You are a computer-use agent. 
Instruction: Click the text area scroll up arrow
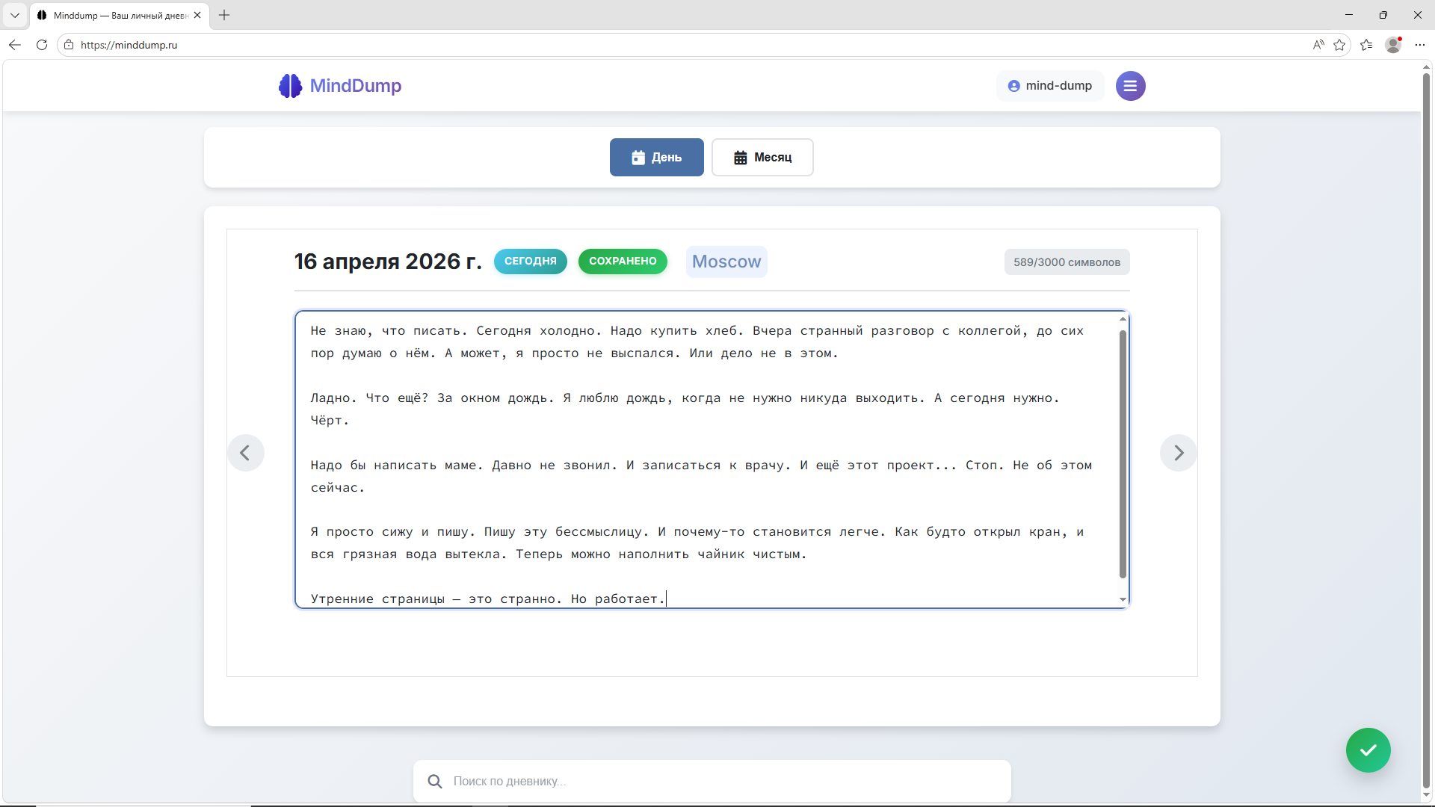coord(1123,319)
